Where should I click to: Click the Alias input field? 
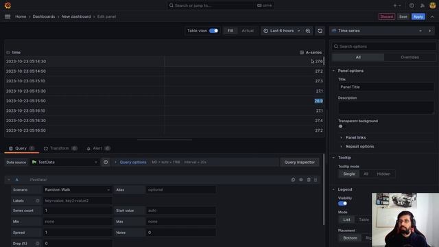[x=180, y=189]
